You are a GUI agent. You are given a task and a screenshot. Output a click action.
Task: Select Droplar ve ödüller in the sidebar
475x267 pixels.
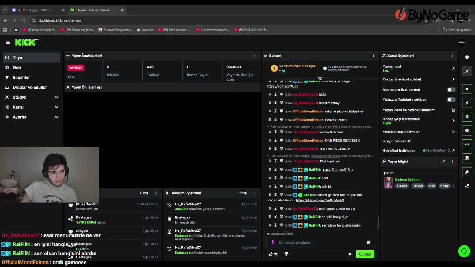pos(32,88)
